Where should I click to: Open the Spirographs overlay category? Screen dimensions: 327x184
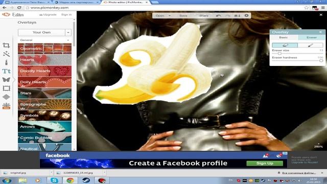coord(44,104)
